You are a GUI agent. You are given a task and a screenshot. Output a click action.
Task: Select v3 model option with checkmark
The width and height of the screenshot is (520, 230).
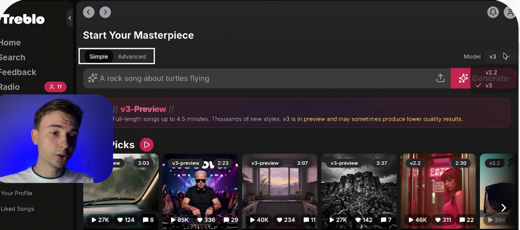(488, 85)
